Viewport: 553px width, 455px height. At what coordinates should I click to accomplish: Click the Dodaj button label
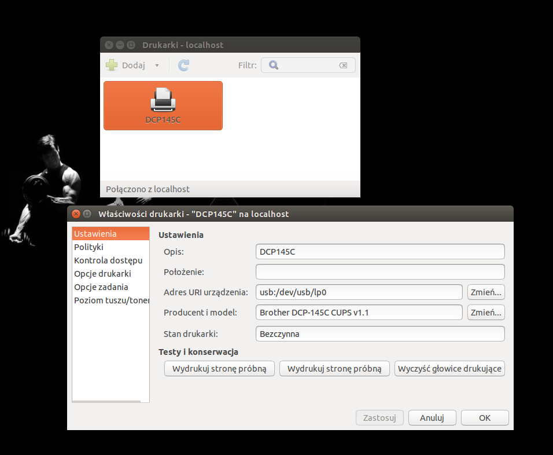click(133, 65)
